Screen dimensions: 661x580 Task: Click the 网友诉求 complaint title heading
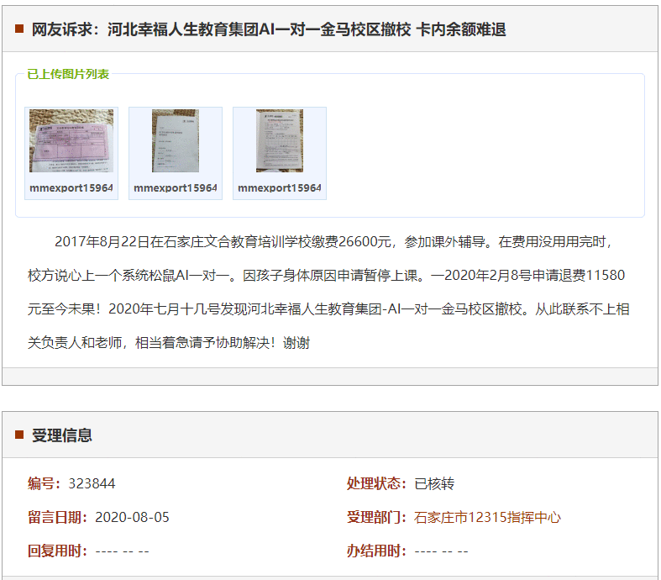click(269, 29)
